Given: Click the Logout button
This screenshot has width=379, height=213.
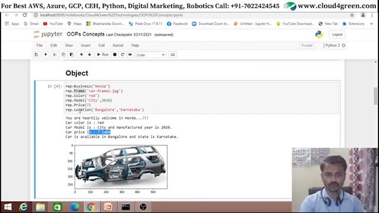Looking at the screenshot, I should [337, 34].
